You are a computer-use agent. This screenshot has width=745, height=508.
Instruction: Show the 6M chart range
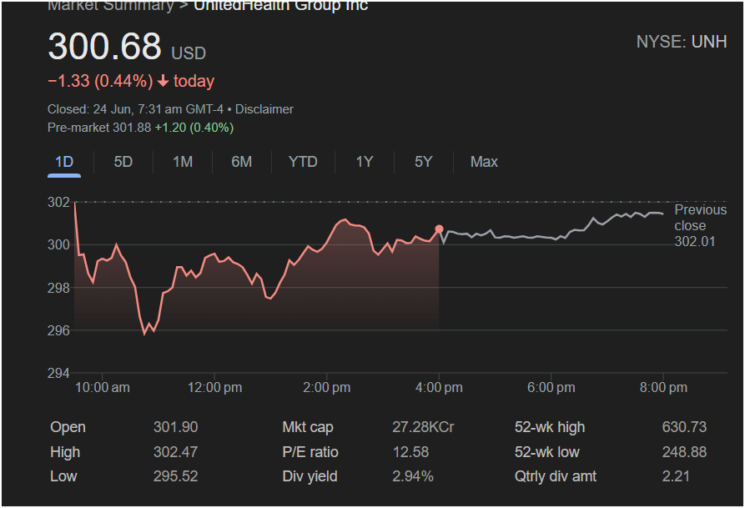click(x=241, y=162)
